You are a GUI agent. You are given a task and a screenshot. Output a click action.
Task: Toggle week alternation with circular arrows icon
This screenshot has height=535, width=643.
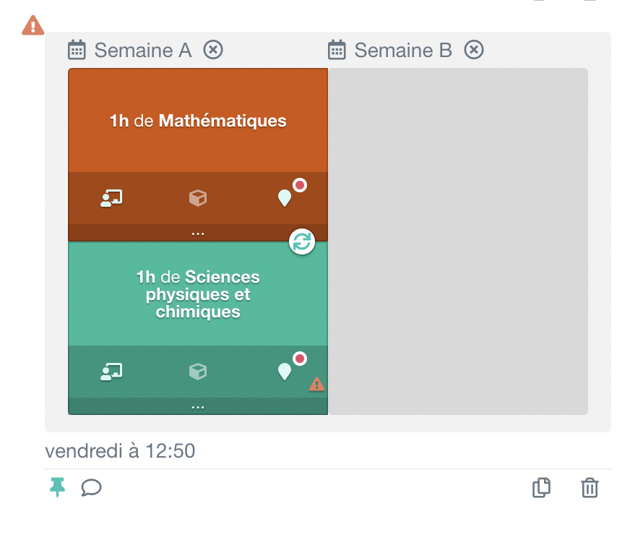[x=302, y=242]
